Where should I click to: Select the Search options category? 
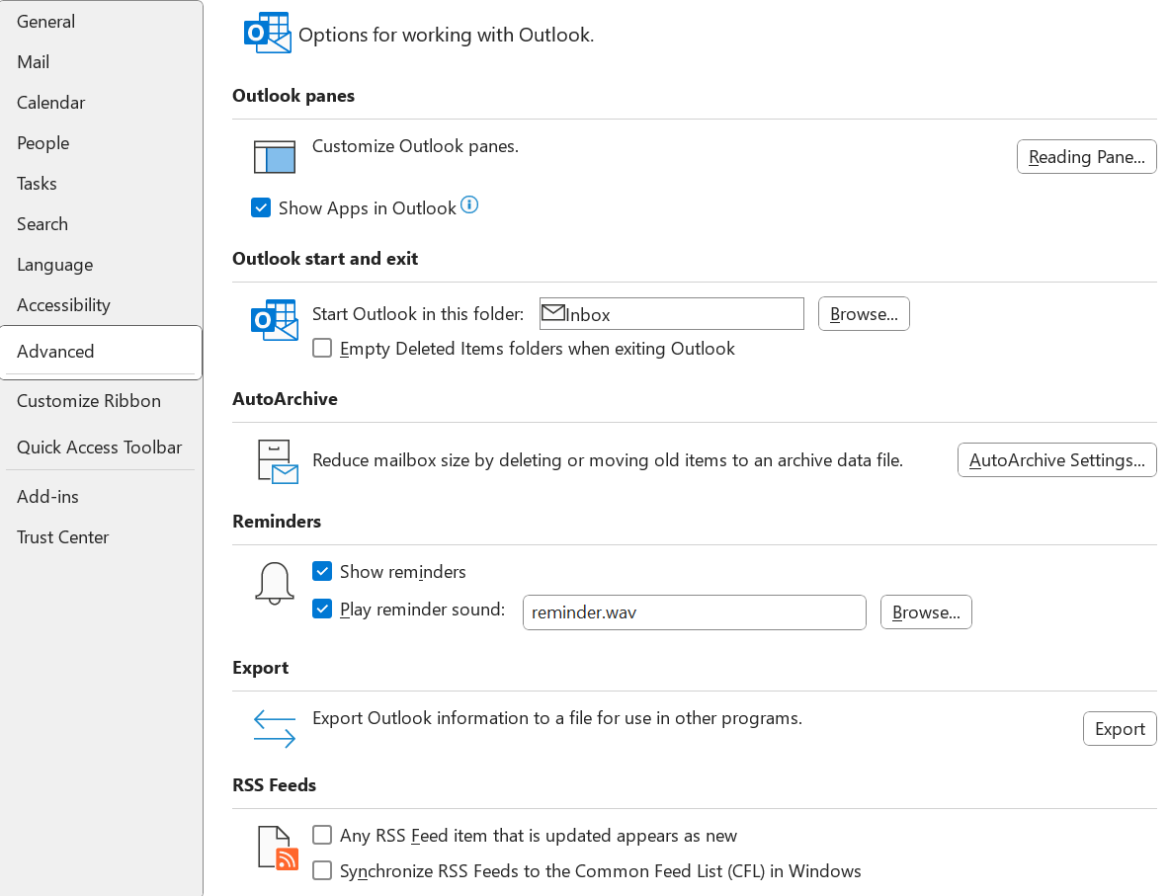tap(102, 223)
